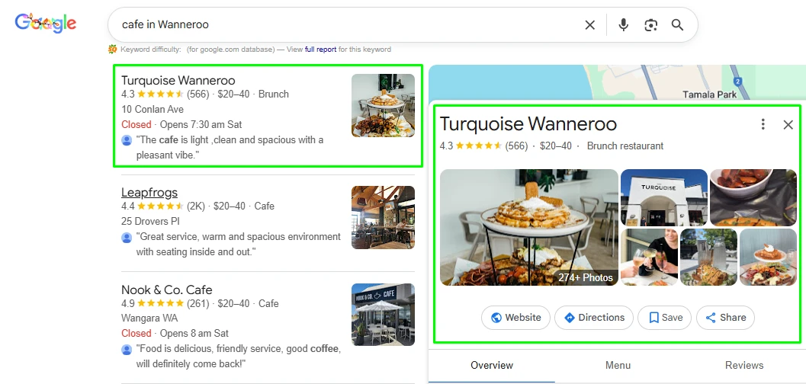Click the Website button
This screenshot has width=806, height=384.
click(515, 318)
